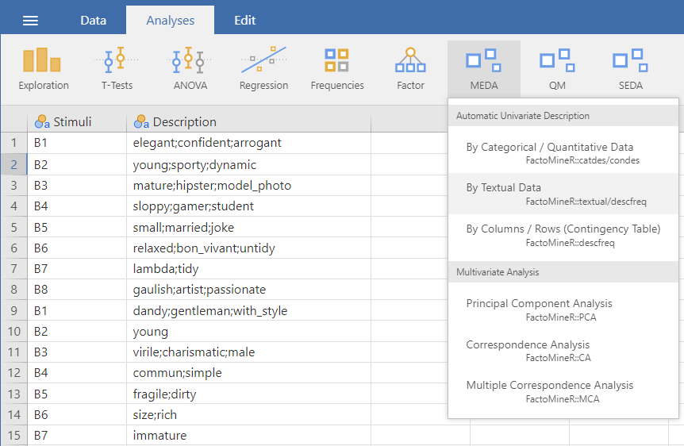Screen dimensions: 684x446
Task: Select row number 2 header
Action: coord(14,164)
